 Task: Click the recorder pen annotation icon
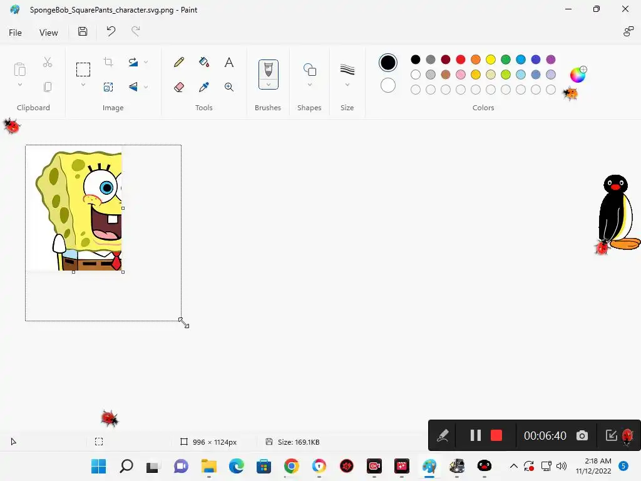pos(443,435)
